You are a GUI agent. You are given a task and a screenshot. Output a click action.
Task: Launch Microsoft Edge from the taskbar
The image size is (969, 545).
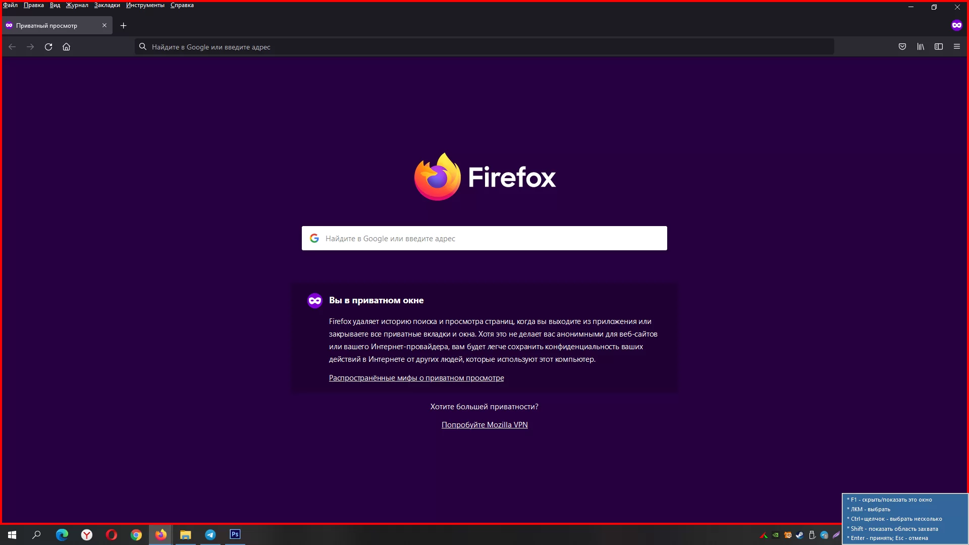coord(62,535)
